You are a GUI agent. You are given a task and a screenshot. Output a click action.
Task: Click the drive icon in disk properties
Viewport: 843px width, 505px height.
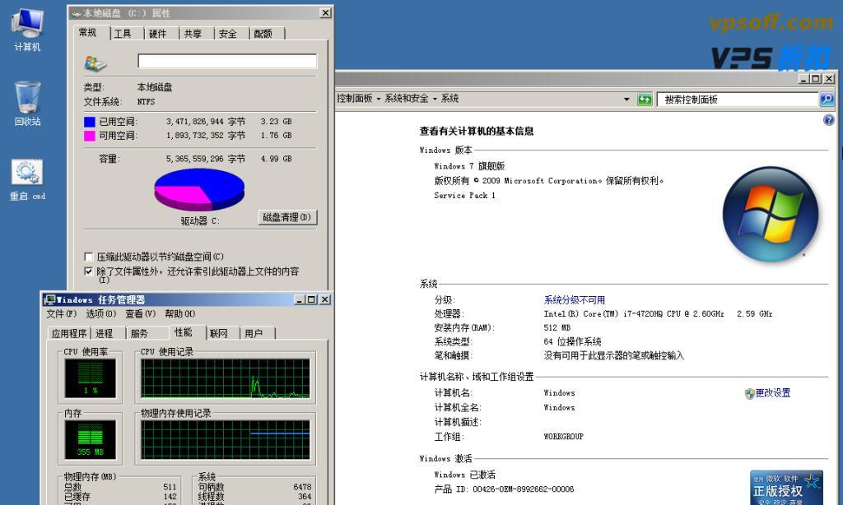[95, 63]
